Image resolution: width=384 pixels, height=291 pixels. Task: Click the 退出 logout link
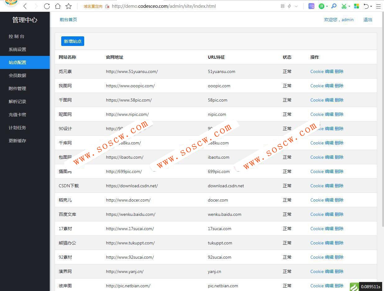pos(368,20)
